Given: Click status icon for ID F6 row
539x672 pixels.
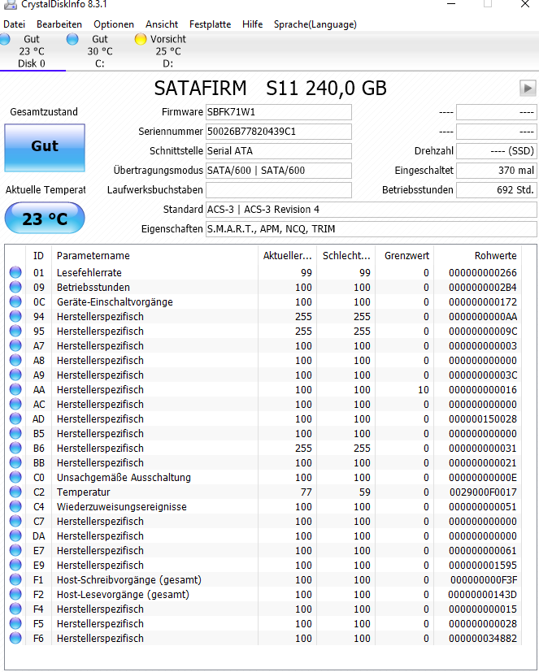Looking at the screenshot, I should [15, 638].
